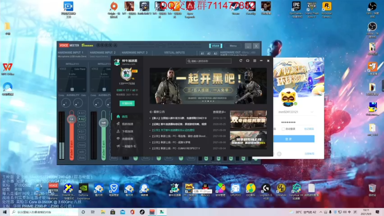
Task: Open the Grand Theft Auto V desktop icon
Action: point(312,9)
